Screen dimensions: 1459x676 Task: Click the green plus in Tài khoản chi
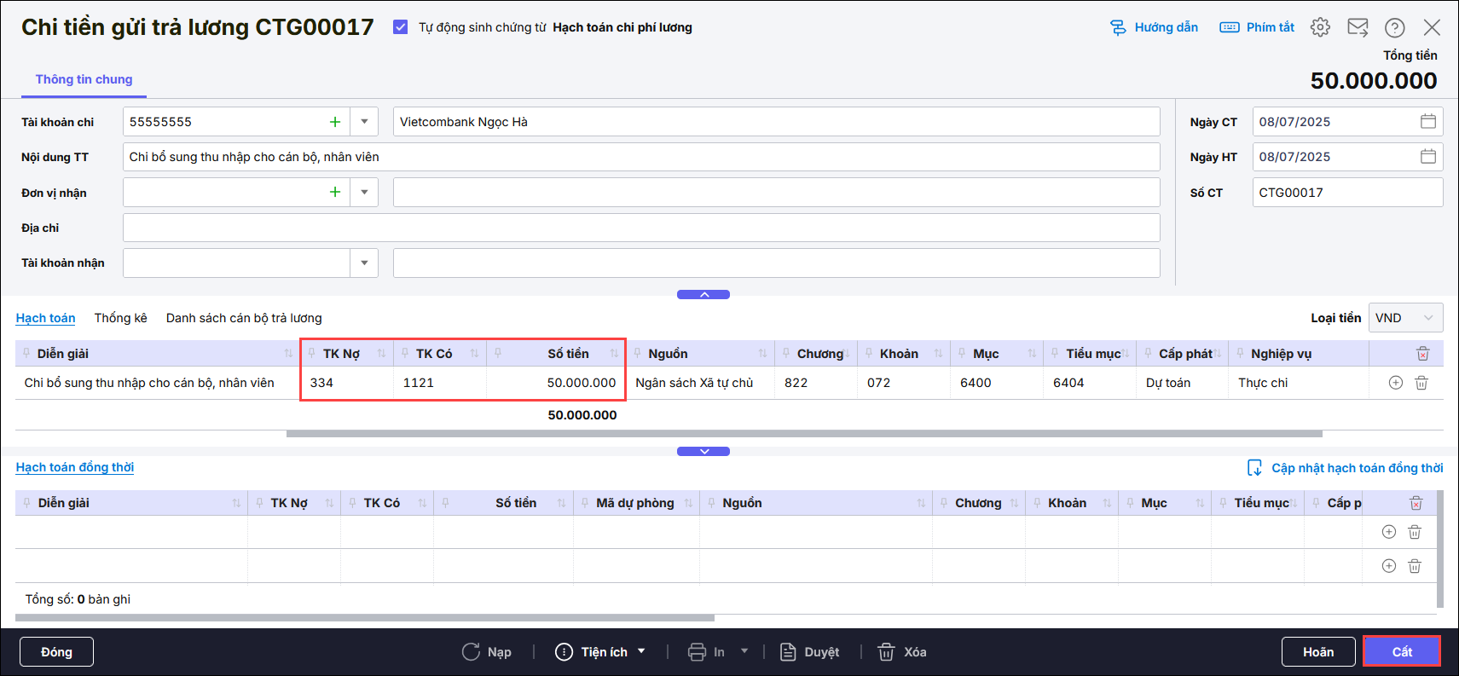click(335, 122)
